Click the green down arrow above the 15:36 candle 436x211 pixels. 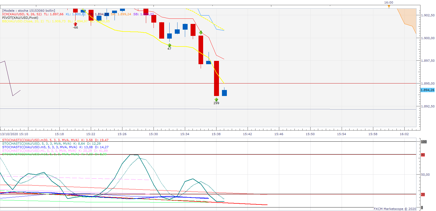point(201,33)
